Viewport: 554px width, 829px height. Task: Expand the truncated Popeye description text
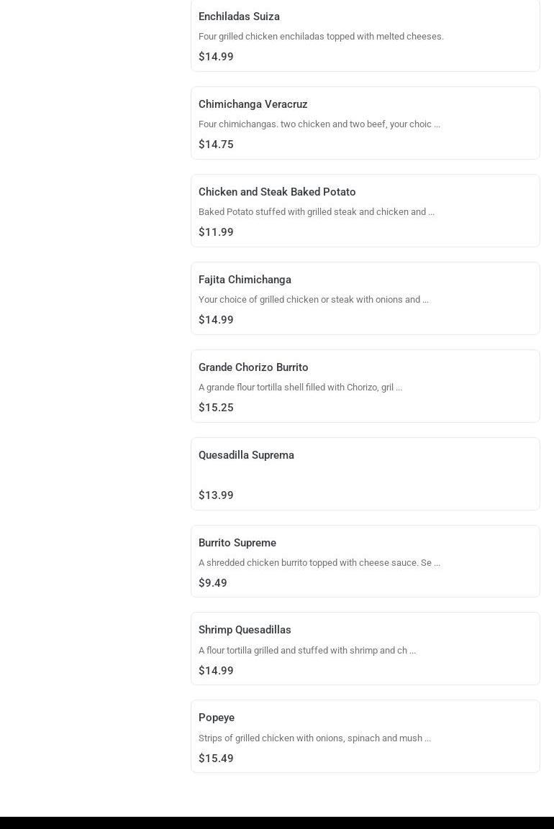click(427, 738)
